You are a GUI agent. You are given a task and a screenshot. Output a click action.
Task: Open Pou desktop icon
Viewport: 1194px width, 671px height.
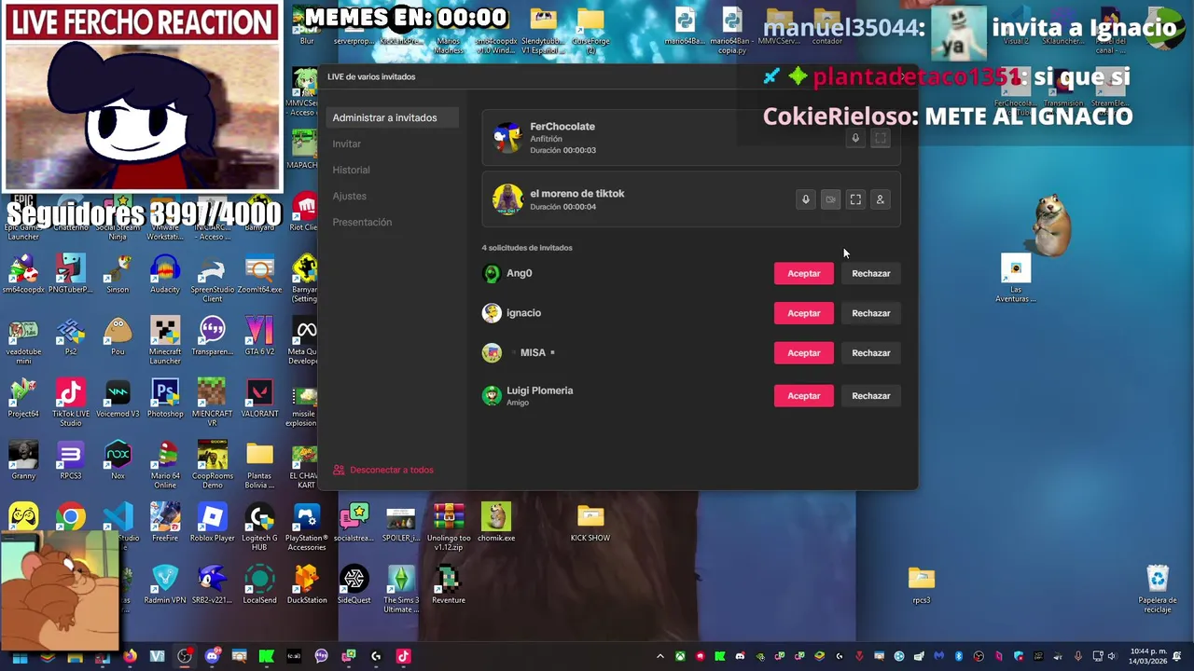pos(118,336)
